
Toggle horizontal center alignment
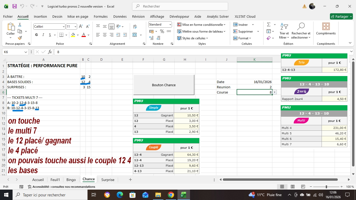pos(105,35)
